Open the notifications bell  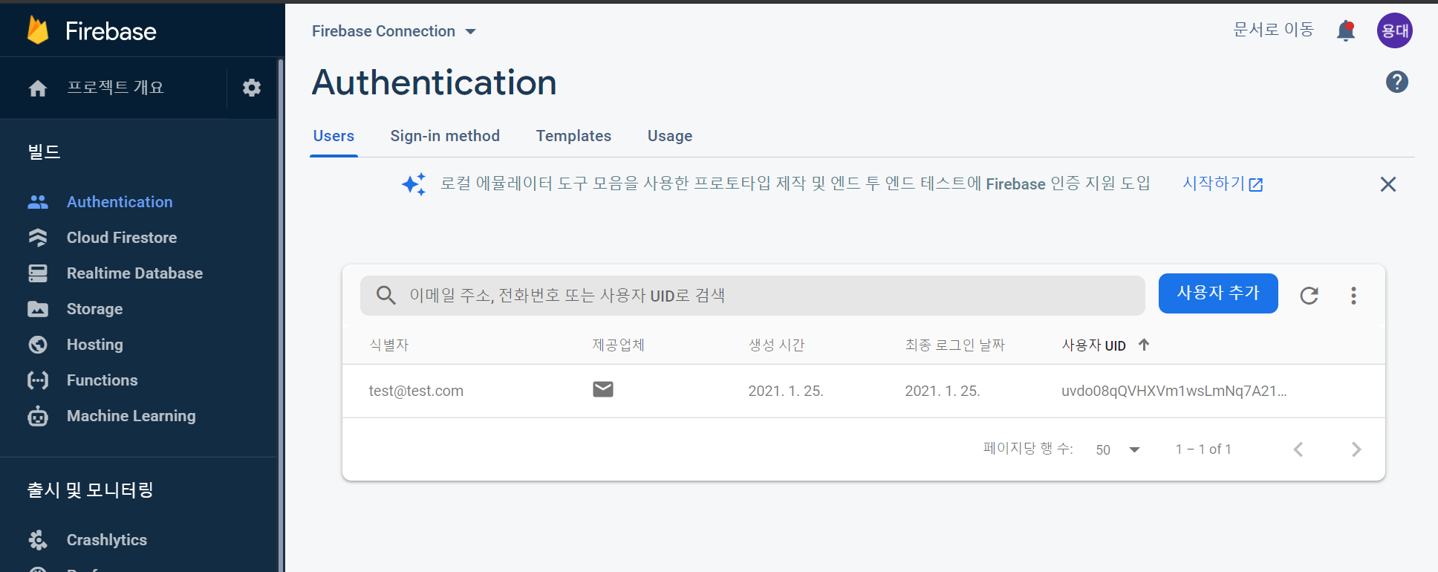click(1346, 31)
